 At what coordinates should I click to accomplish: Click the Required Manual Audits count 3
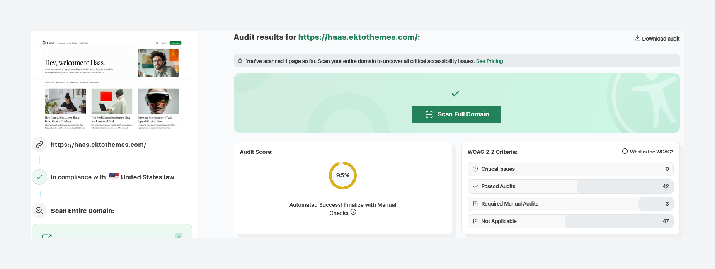click(x=667, y=204)
